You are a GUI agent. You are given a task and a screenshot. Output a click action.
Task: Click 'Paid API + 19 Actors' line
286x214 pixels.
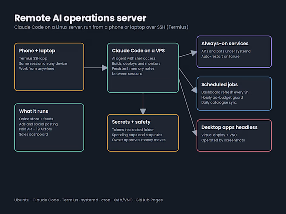[x=36, y=129]
